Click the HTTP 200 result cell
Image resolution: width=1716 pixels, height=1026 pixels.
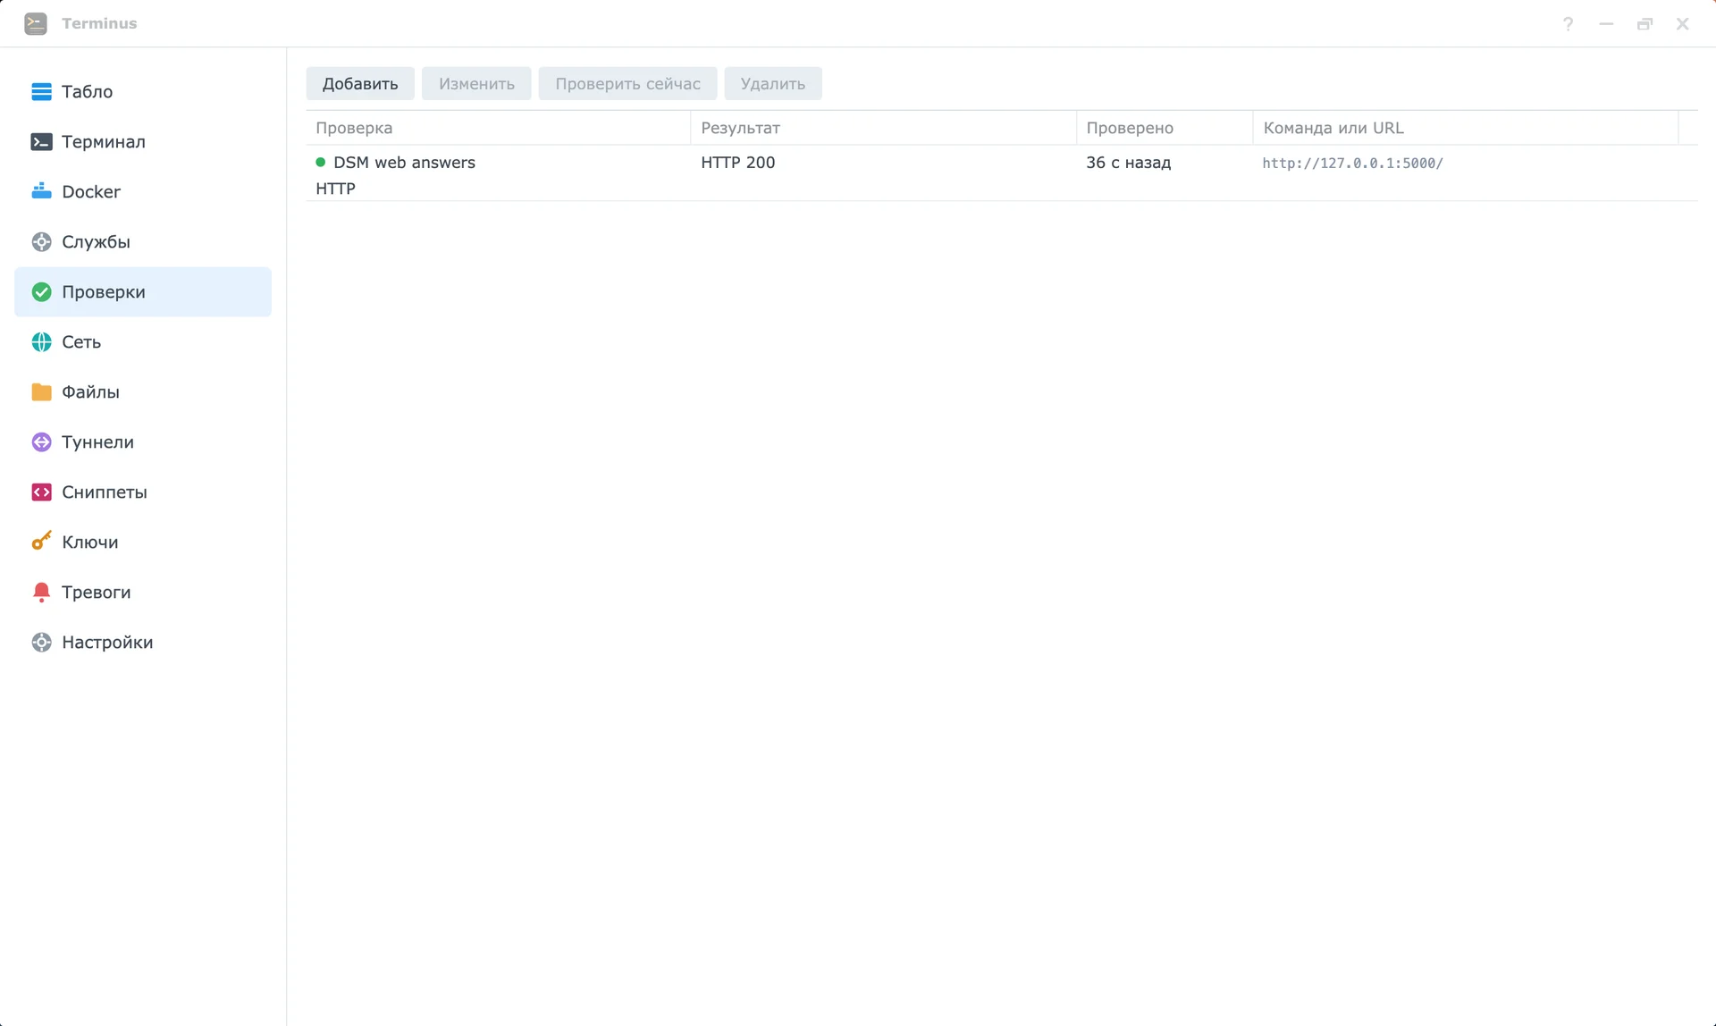(x=738, y=163)
